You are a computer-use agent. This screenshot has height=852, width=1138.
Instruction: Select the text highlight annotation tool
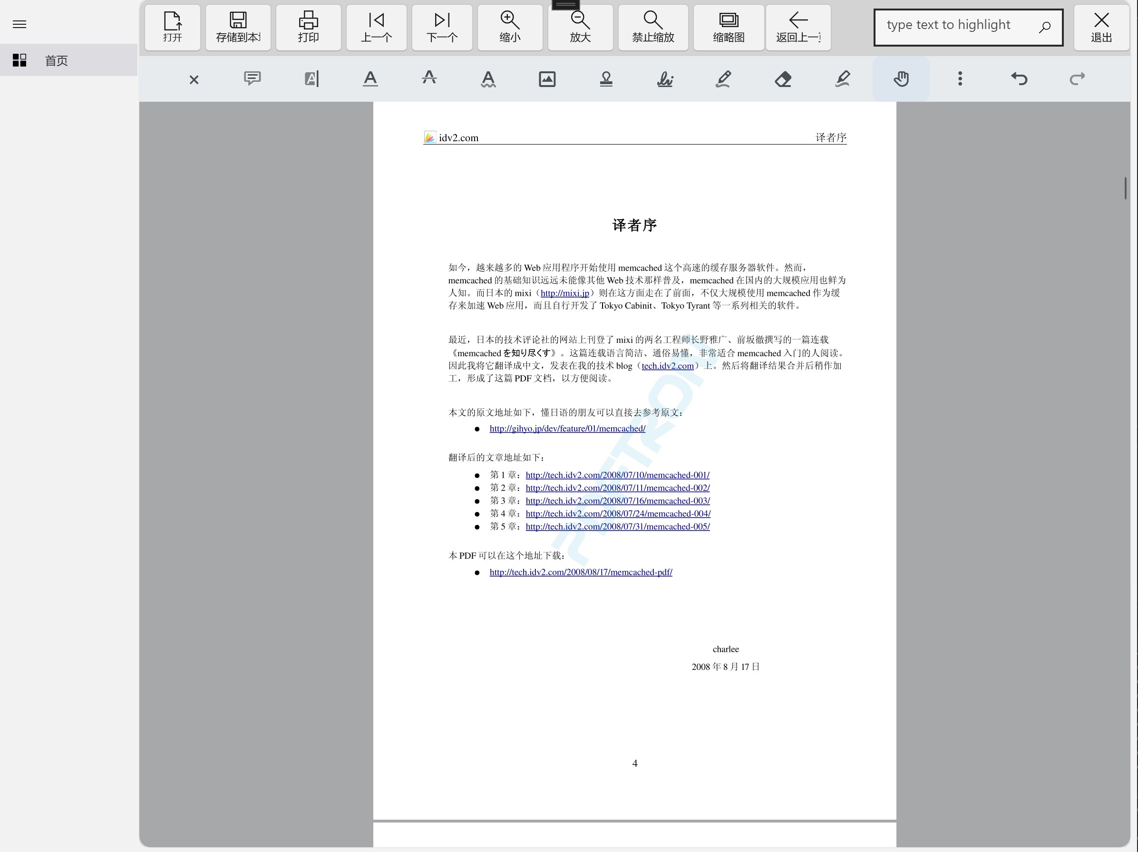[x=311, y=79]
